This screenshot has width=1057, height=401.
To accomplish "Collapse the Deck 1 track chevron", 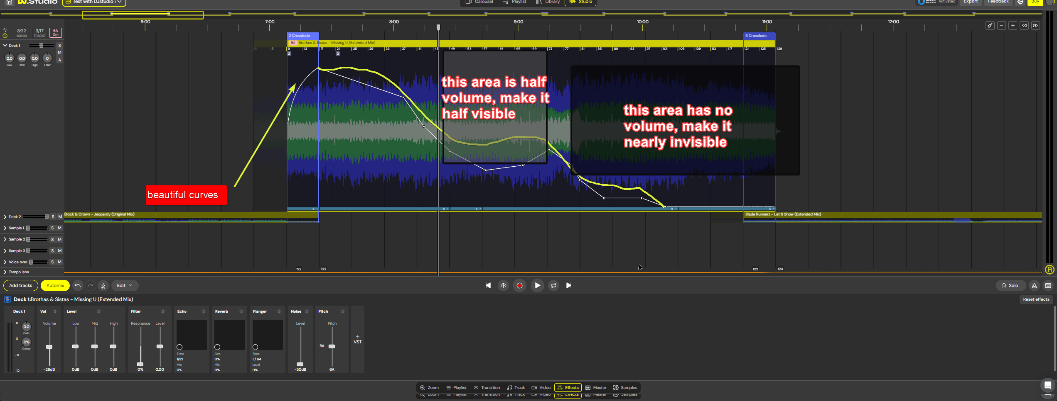I will pyautogui.click(x=5, y=46).
